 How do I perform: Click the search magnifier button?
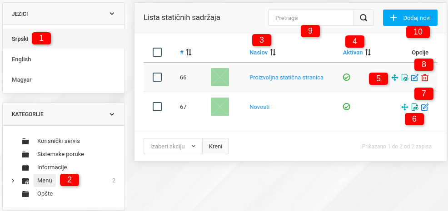click(x=363, y=18)
